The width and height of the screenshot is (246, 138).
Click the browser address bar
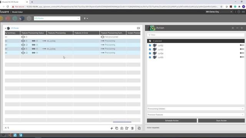point(122,7)
